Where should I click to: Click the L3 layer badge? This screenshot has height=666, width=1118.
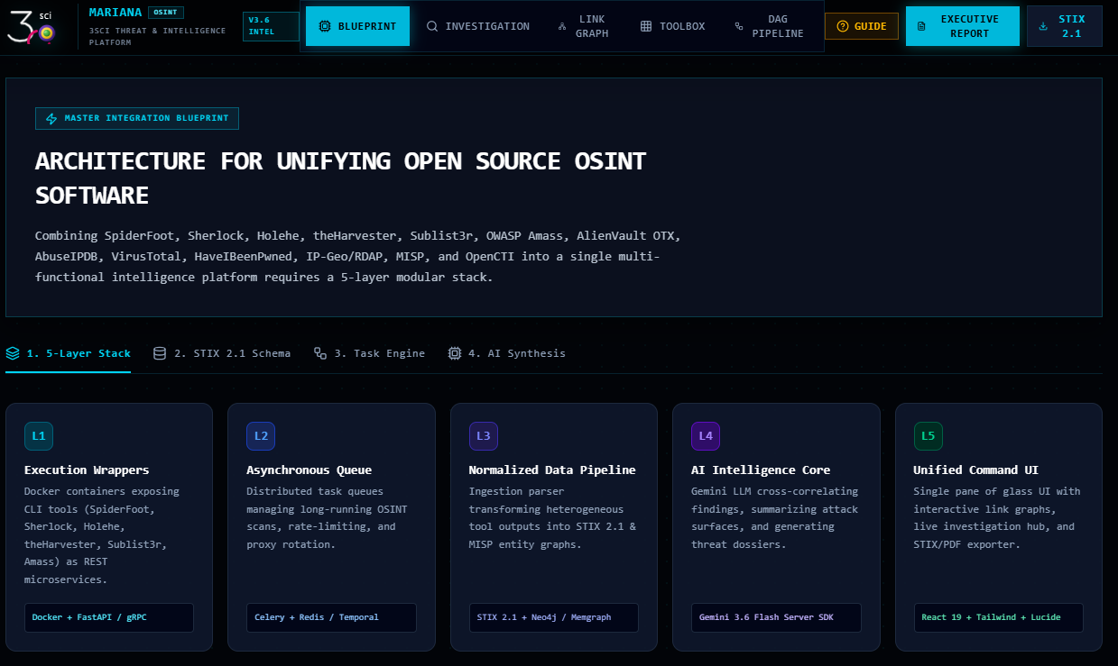484,436
